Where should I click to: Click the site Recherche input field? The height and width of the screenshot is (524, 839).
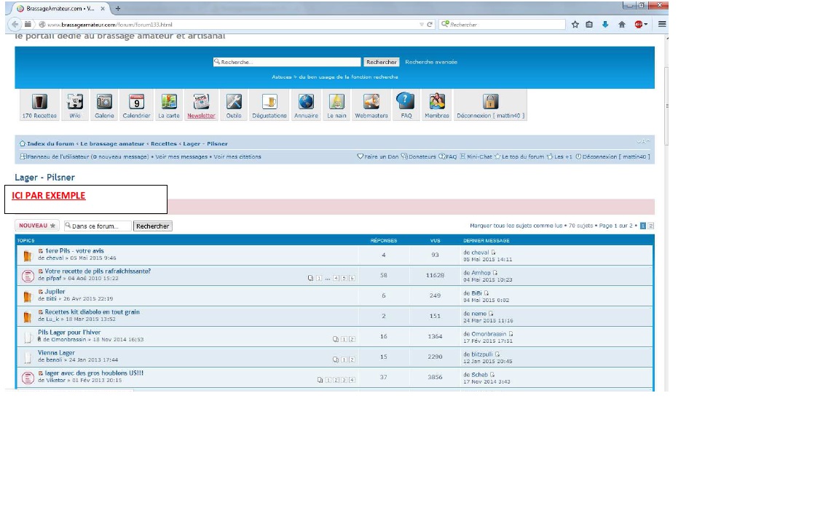point(287,62)
